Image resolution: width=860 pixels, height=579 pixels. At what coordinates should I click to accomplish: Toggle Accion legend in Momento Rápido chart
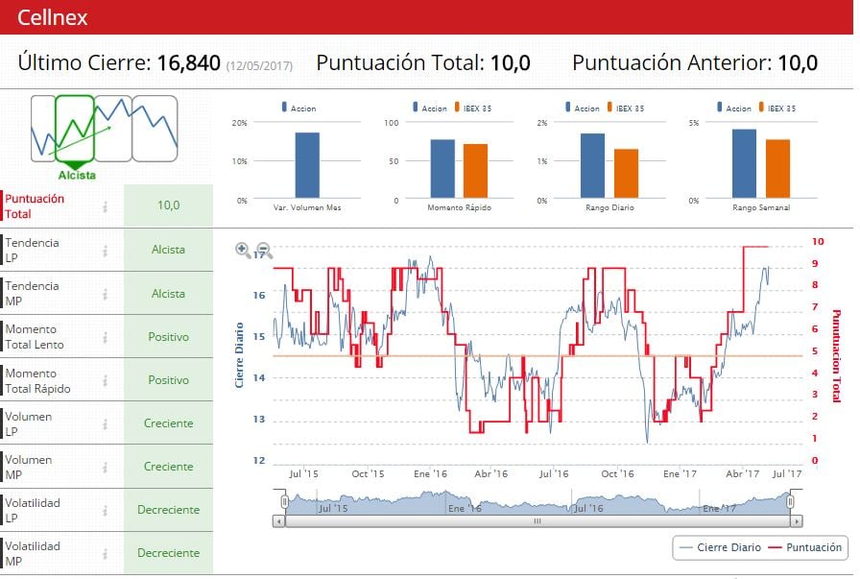point(430,108)
